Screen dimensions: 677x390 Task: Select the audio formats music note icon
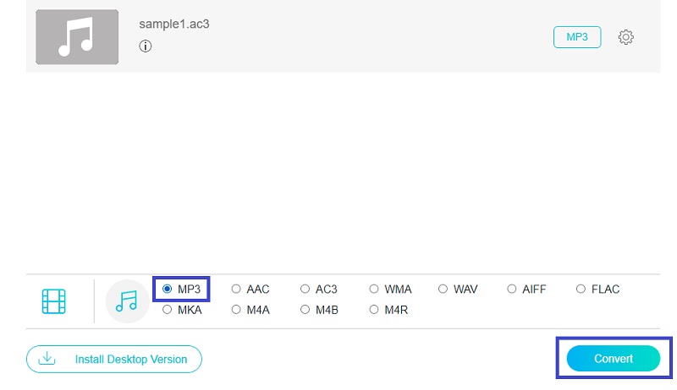point(127,301)
